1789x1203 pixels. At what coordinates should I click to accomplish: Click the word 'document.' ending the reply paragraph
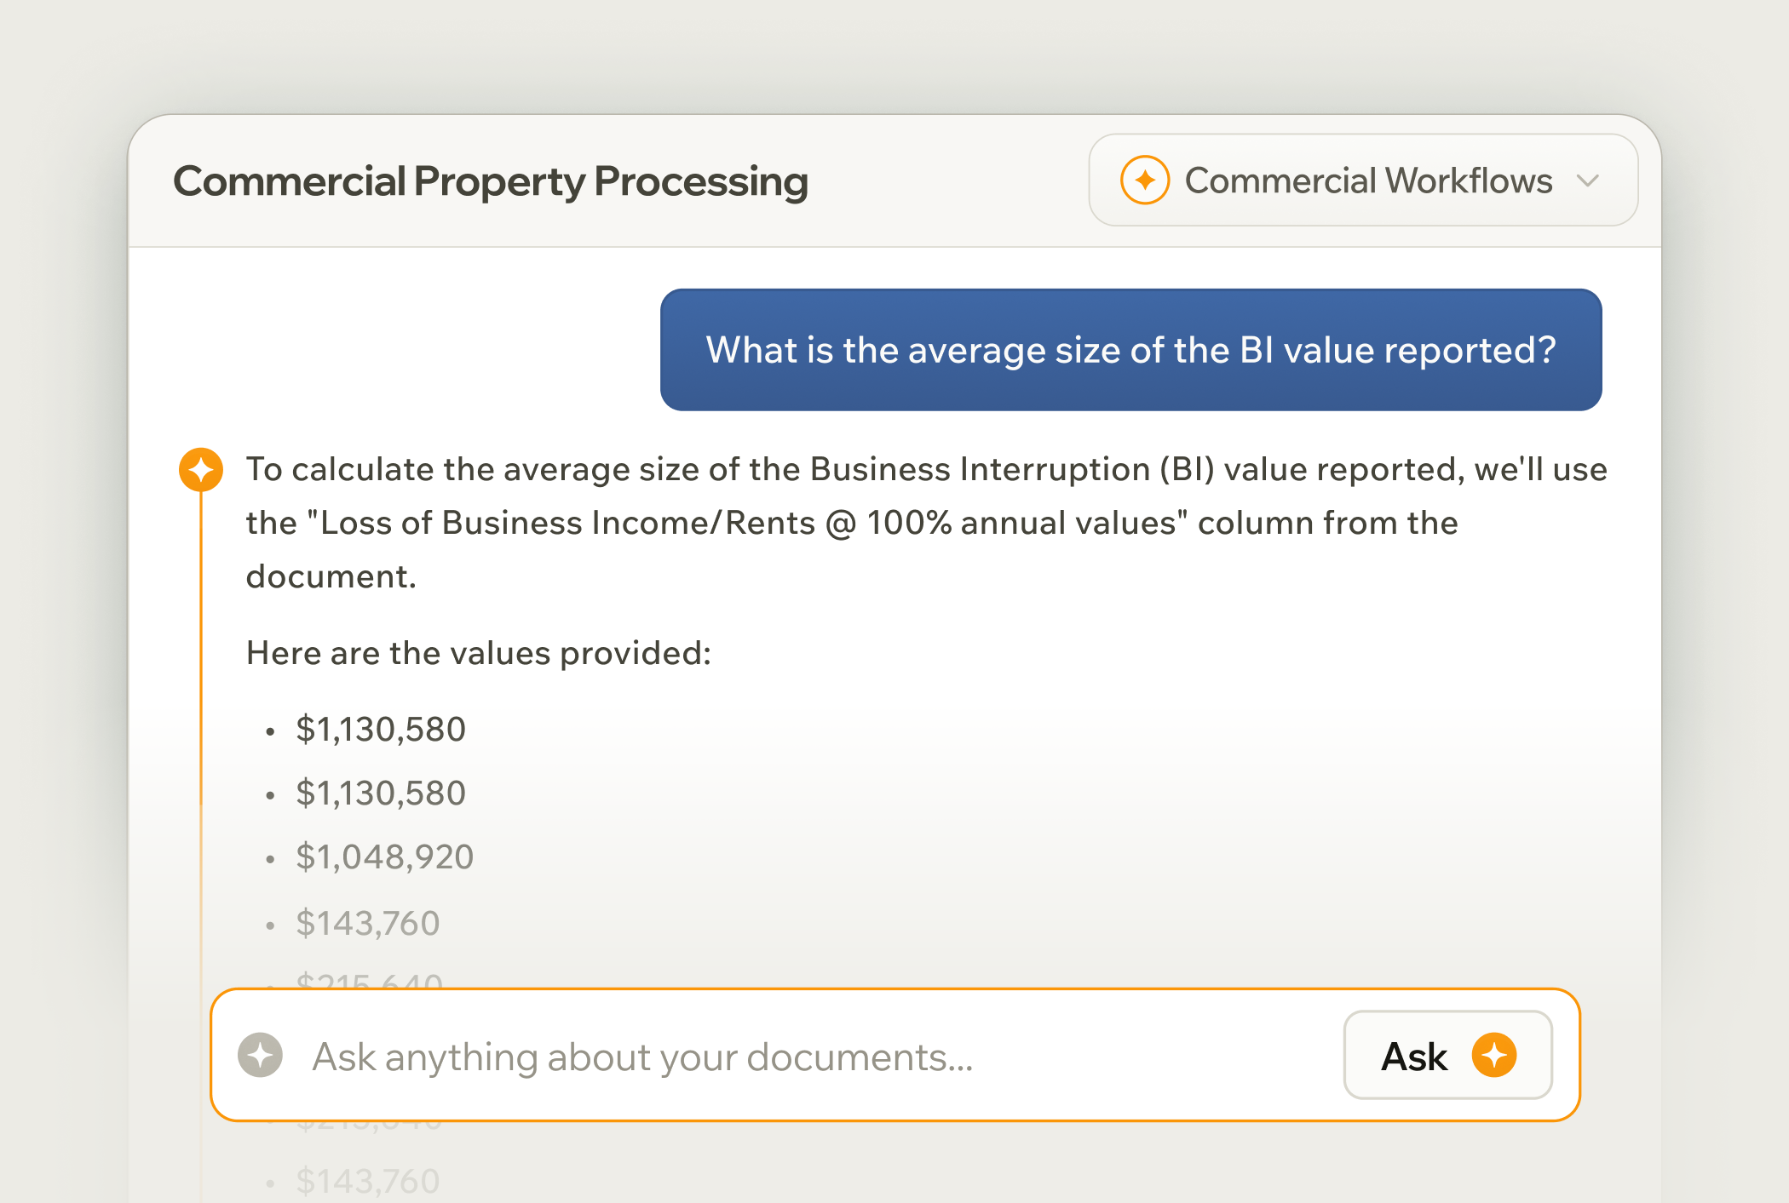[331, 577]
